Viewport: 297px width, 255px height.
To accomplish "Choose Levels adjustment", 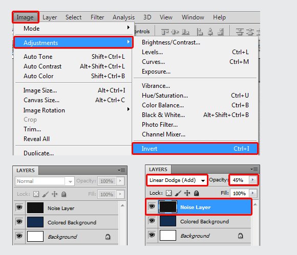I will pos(195,52).
